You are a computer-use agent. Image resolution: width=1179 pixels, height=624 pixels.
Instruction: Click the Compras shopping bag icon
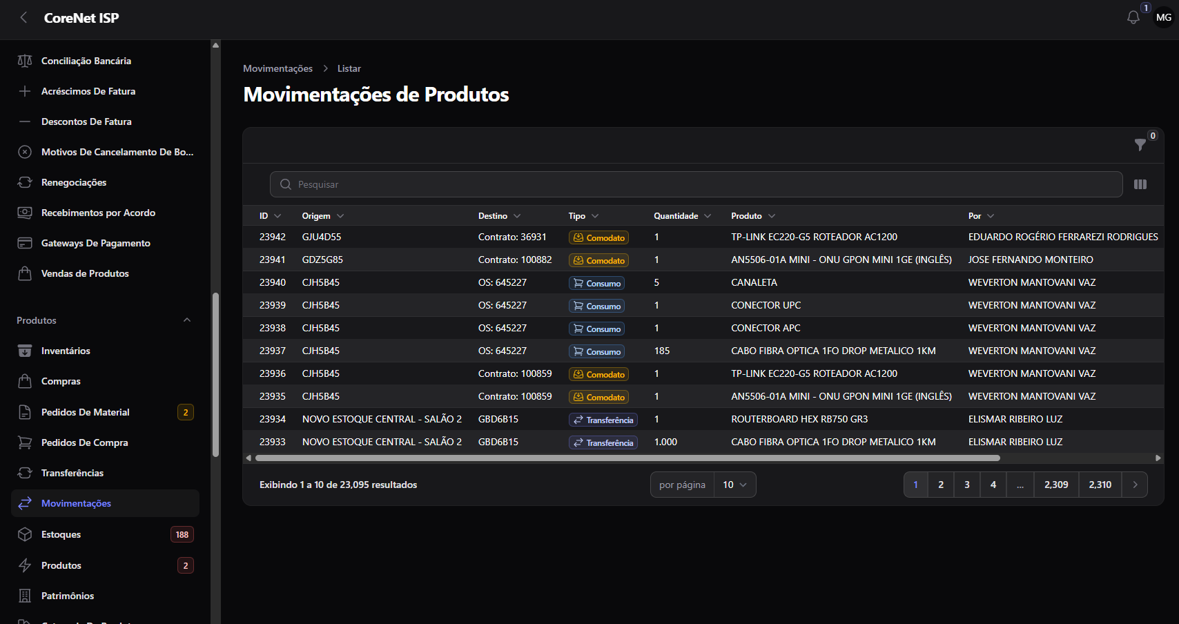tap(25, 381)
